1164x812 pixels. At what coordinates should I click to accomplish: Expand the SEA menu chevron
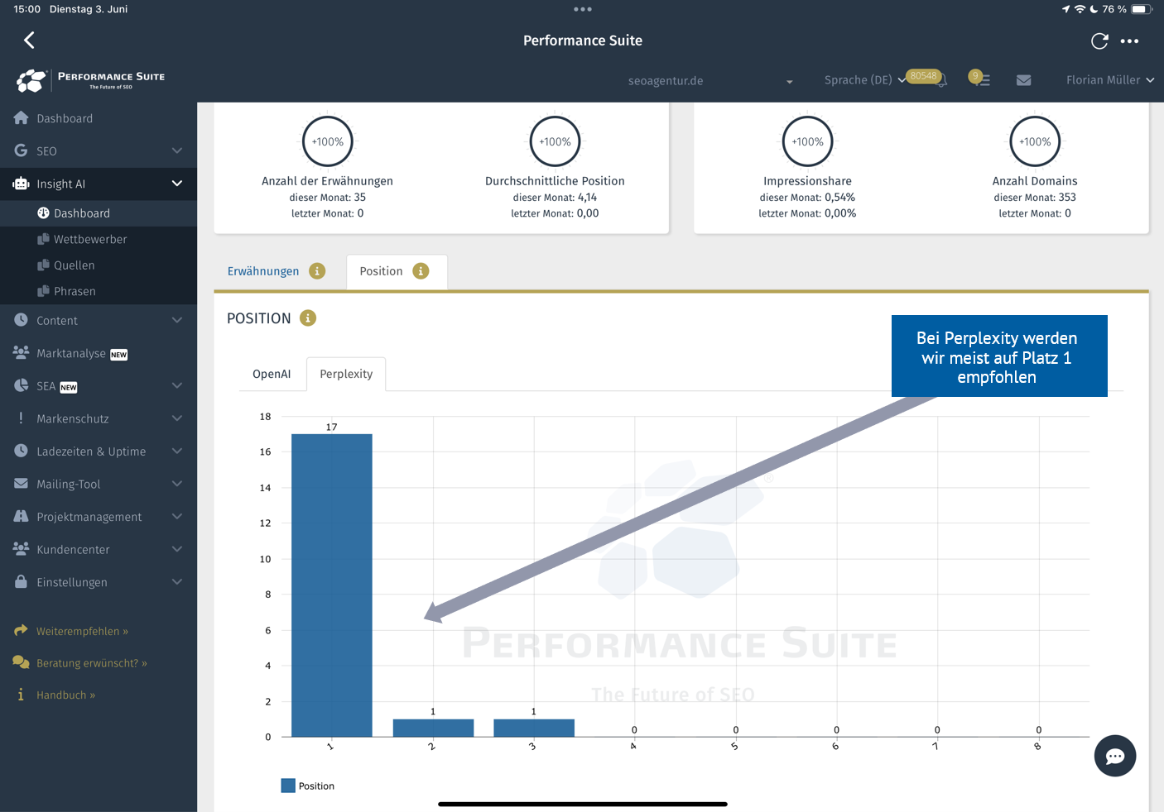(176, 385)
